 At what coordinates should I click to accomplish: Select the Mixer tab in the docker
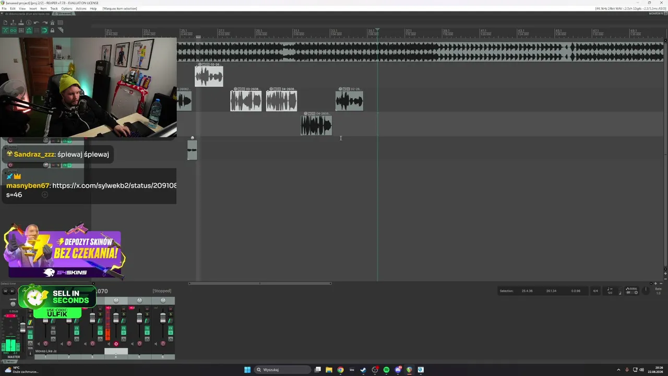9,361
